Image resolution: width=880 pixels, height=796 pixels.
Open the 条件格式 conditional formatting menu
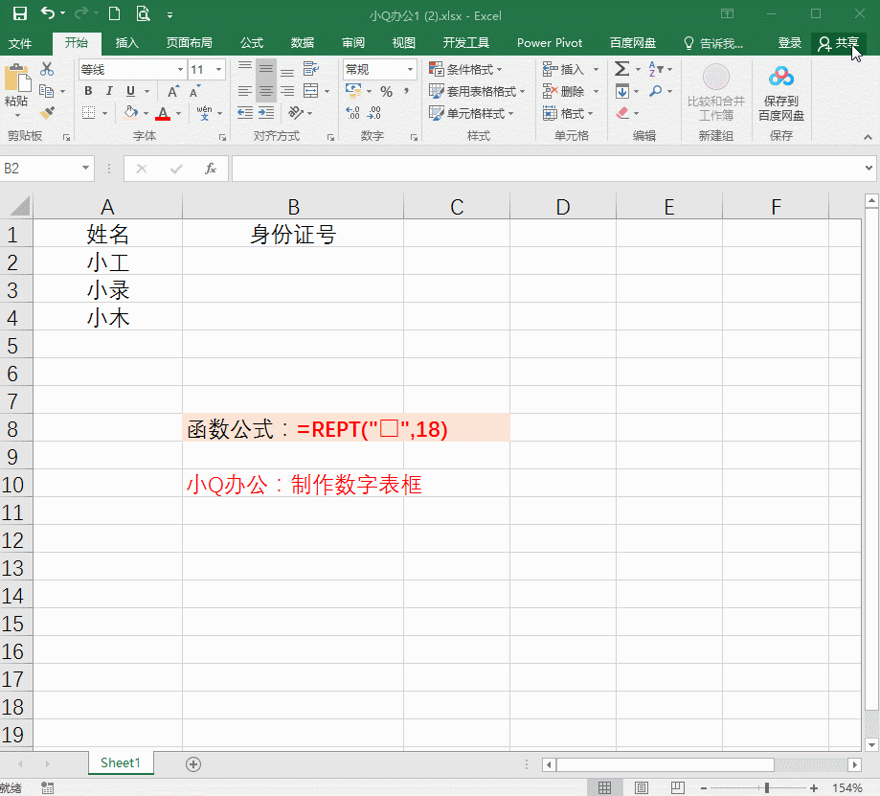[x=465, y=70]
